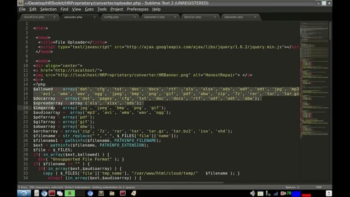The width and height of the screenshot is (350, 197).
Task: Close the Uploader2.php tab
Action: [175, 17]
